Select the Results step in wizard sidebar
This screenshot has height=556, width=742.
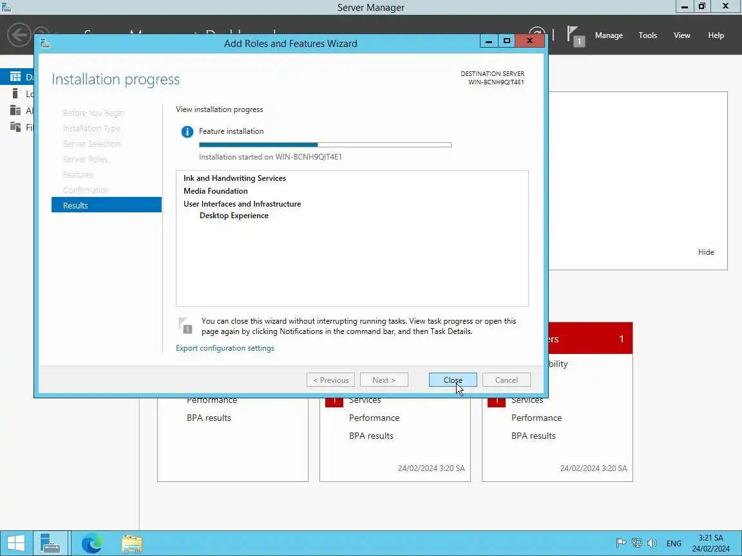click(x=106, y=205)
